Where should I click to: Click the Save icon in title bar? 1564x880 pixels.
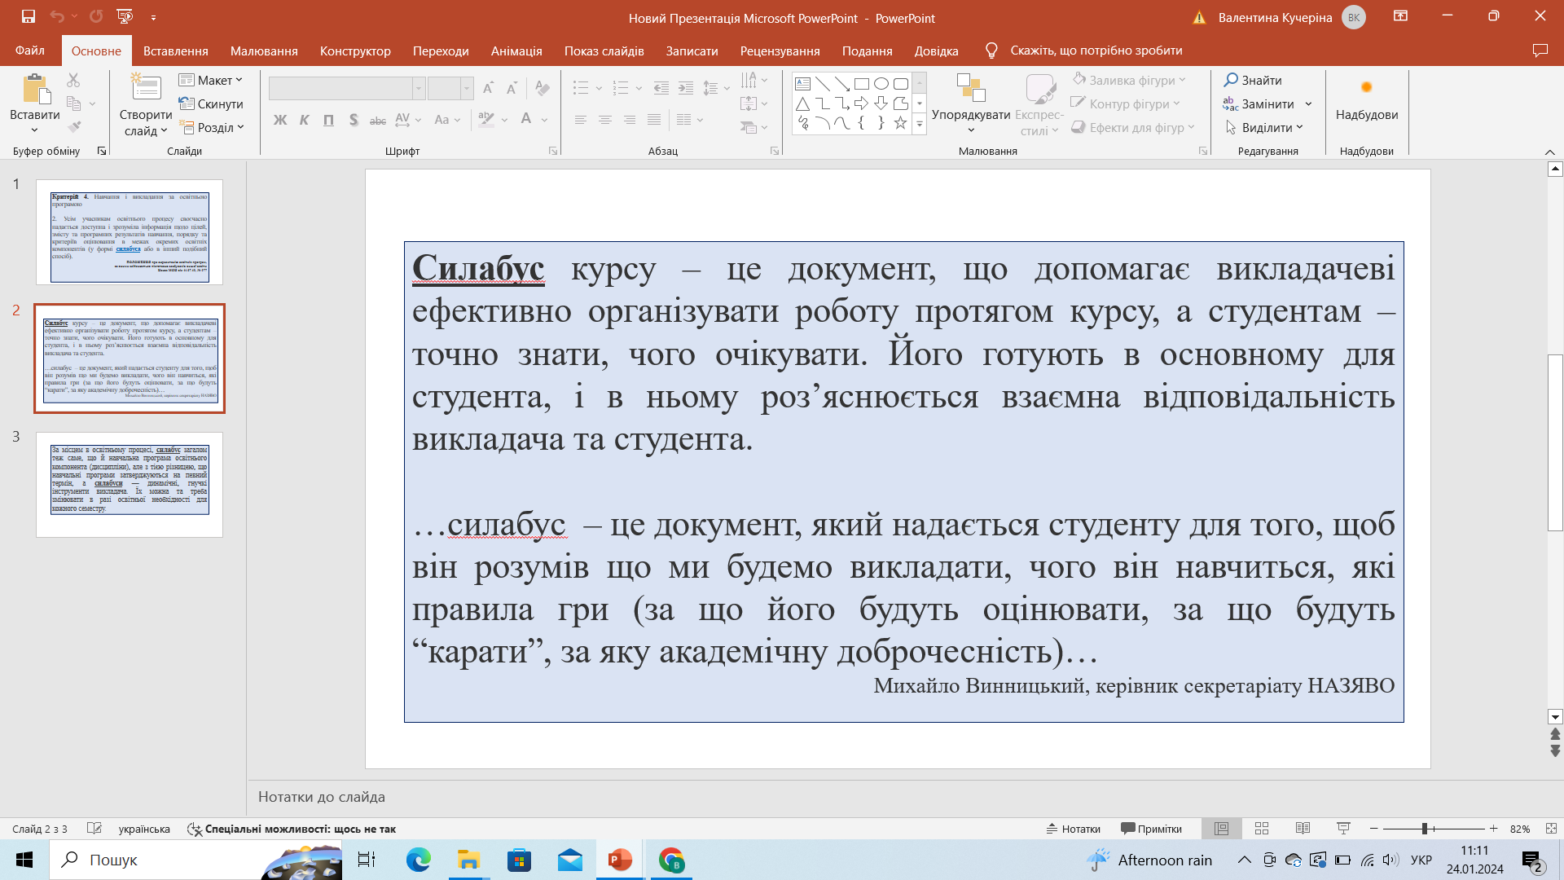pos(29,16)
